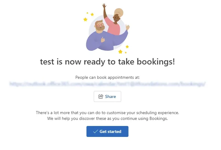Viewport: 221px width, 150px height.
Task: Click the 'People can book appointments at:' text
Action: [107, 78]
